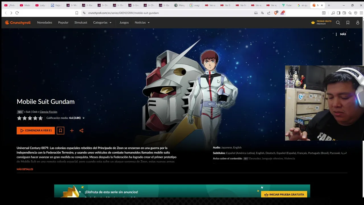The image size is (364, 205).
Task: Switch to the Meda YouTube tab
Action: 25,5
